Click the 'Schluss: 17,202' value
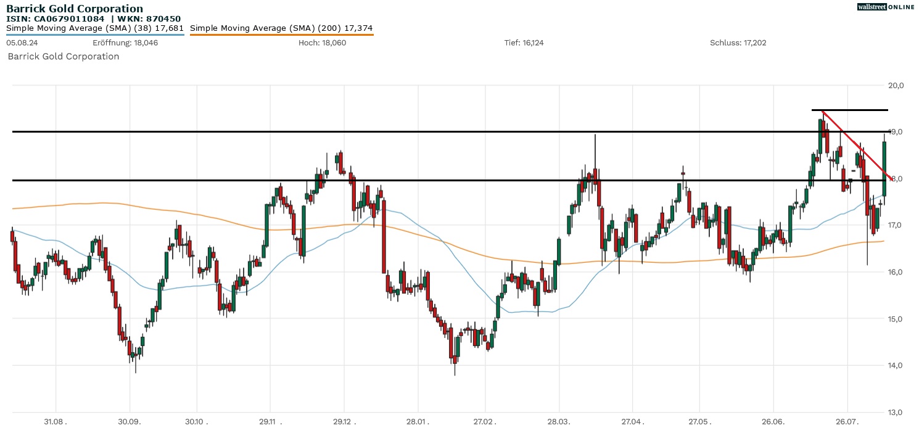 (x=739, y=43)
